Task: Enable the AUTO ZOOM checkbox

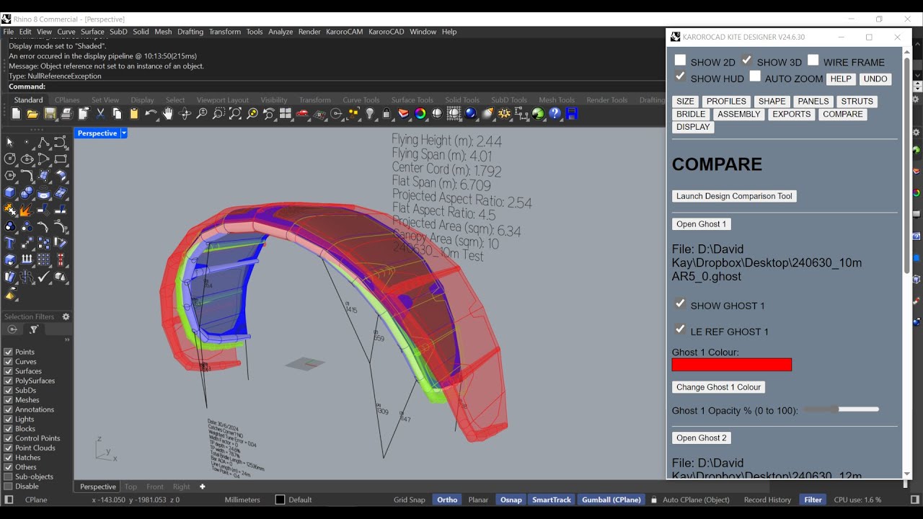Action: click(x=755, y=76)
